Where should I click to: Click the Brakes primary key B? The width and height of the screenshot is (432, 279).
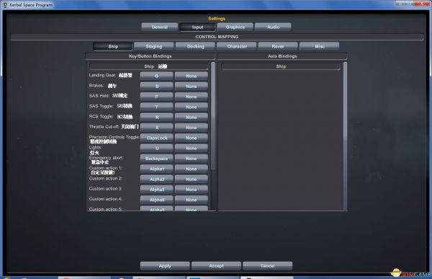click(x=157, y=87)
